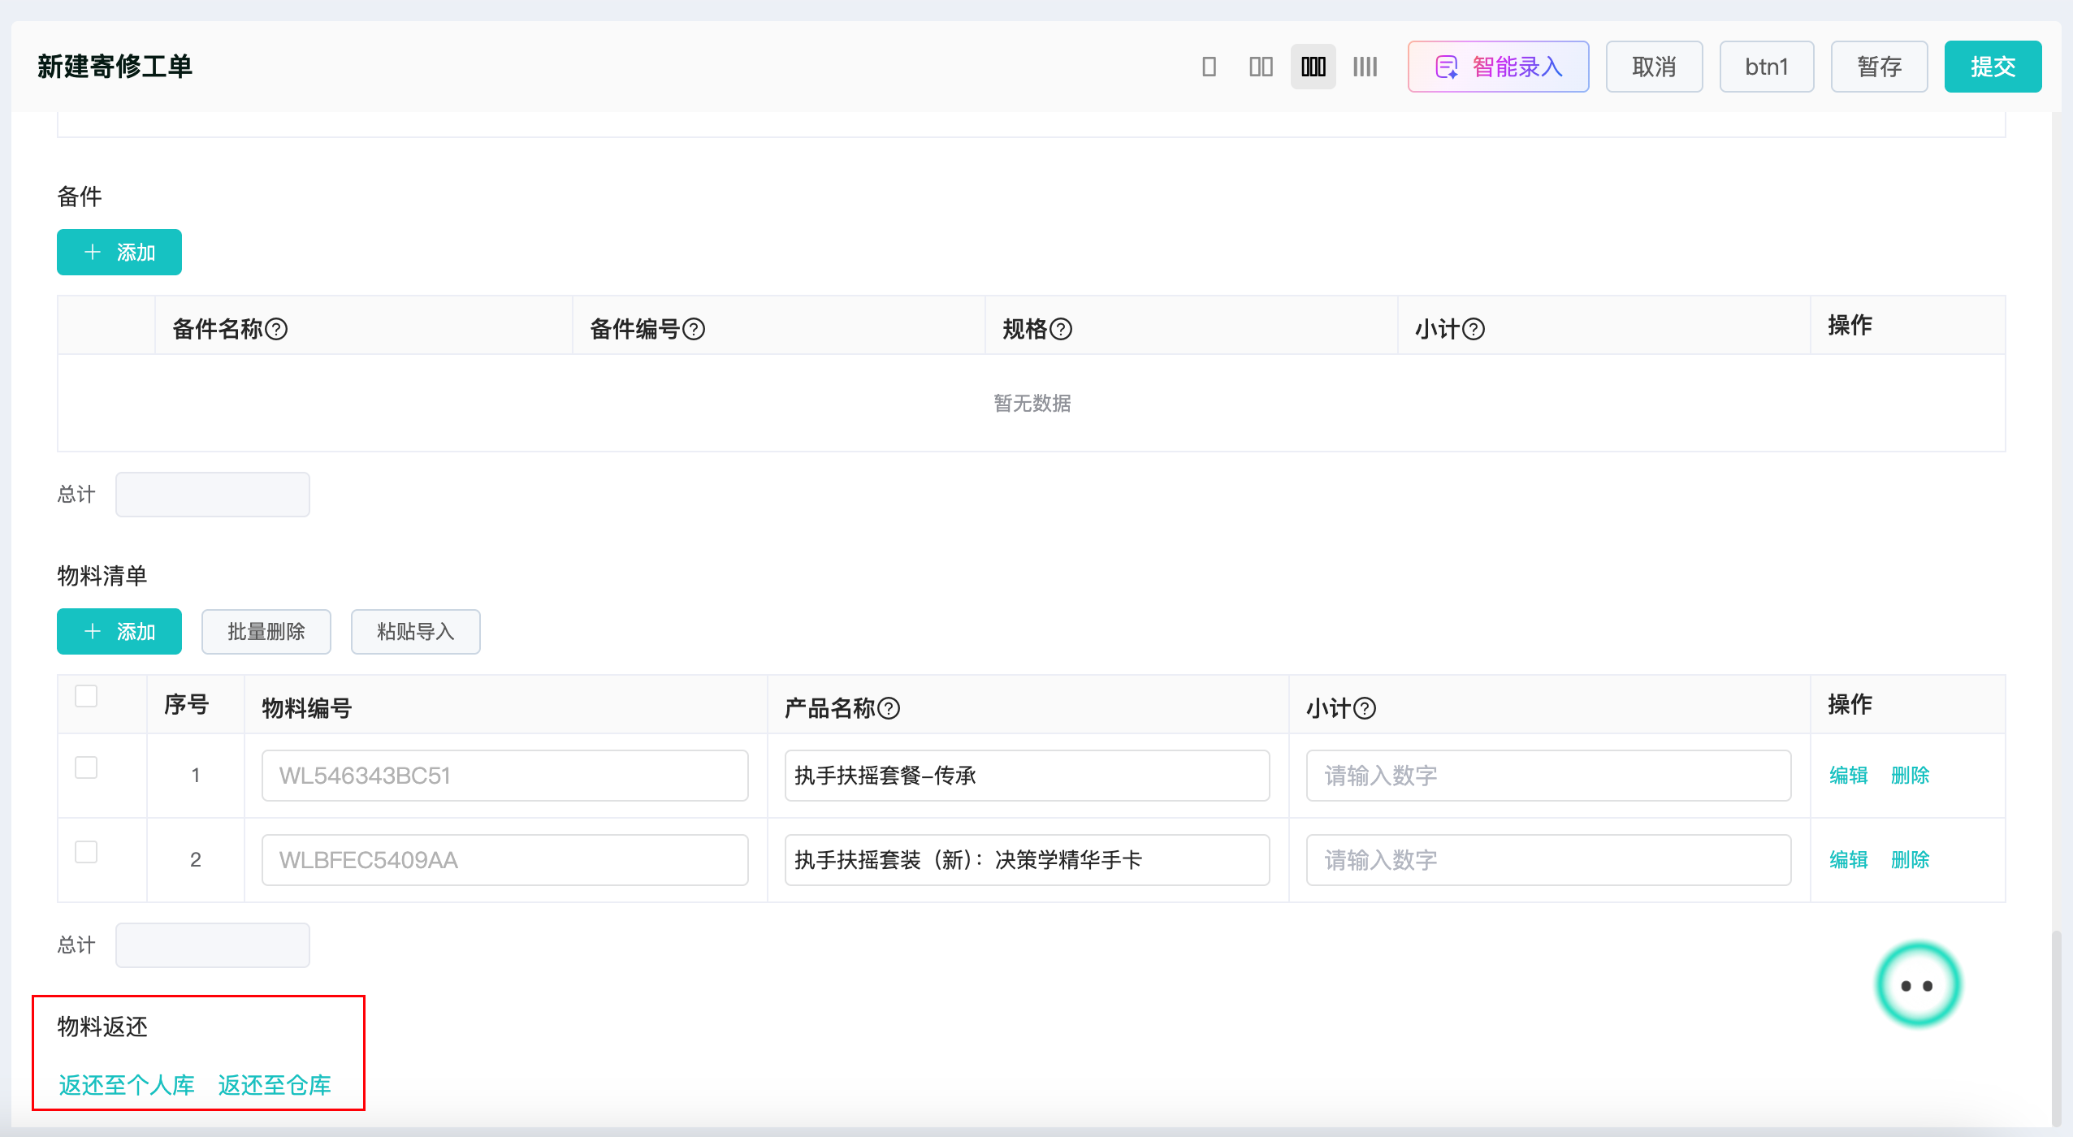The image size is (2073, 1137).
Task: Click the btn1 button
Action: click(x=1766, y=67)
